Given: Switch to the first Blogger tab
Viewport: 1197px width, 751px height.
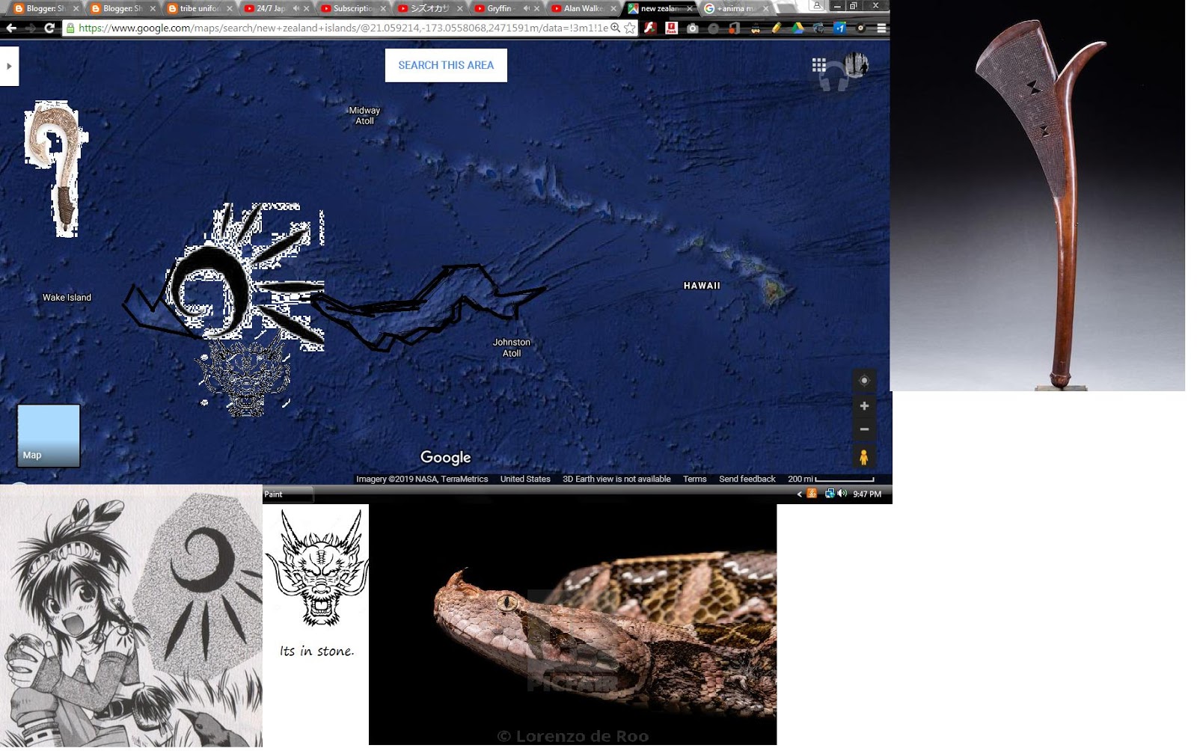Looking at the screenshot, I should click(x=45, y=8).
